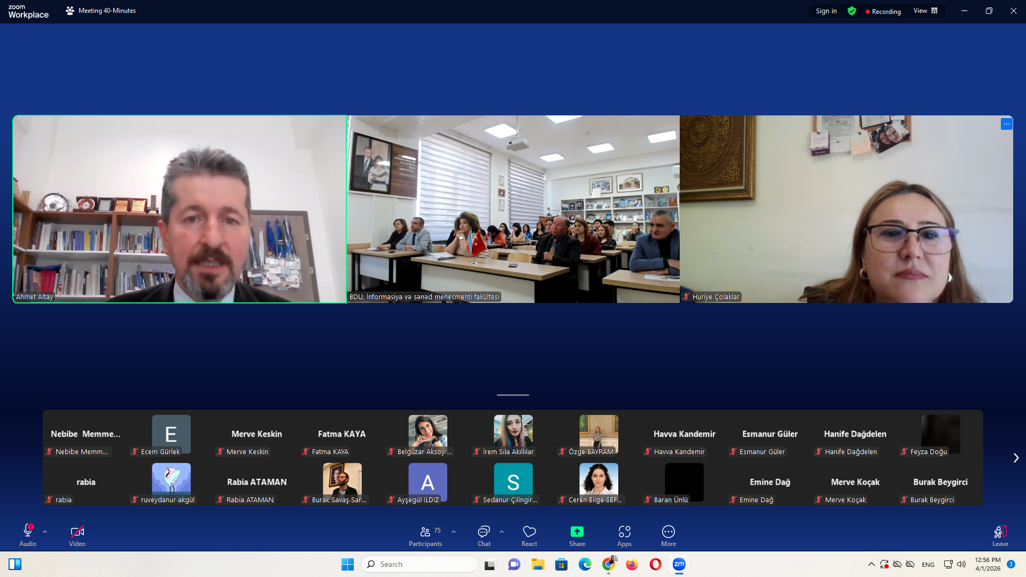Click the Leave meeting icon
This screenshot has width=1026, height=577.
[1000, 536]
